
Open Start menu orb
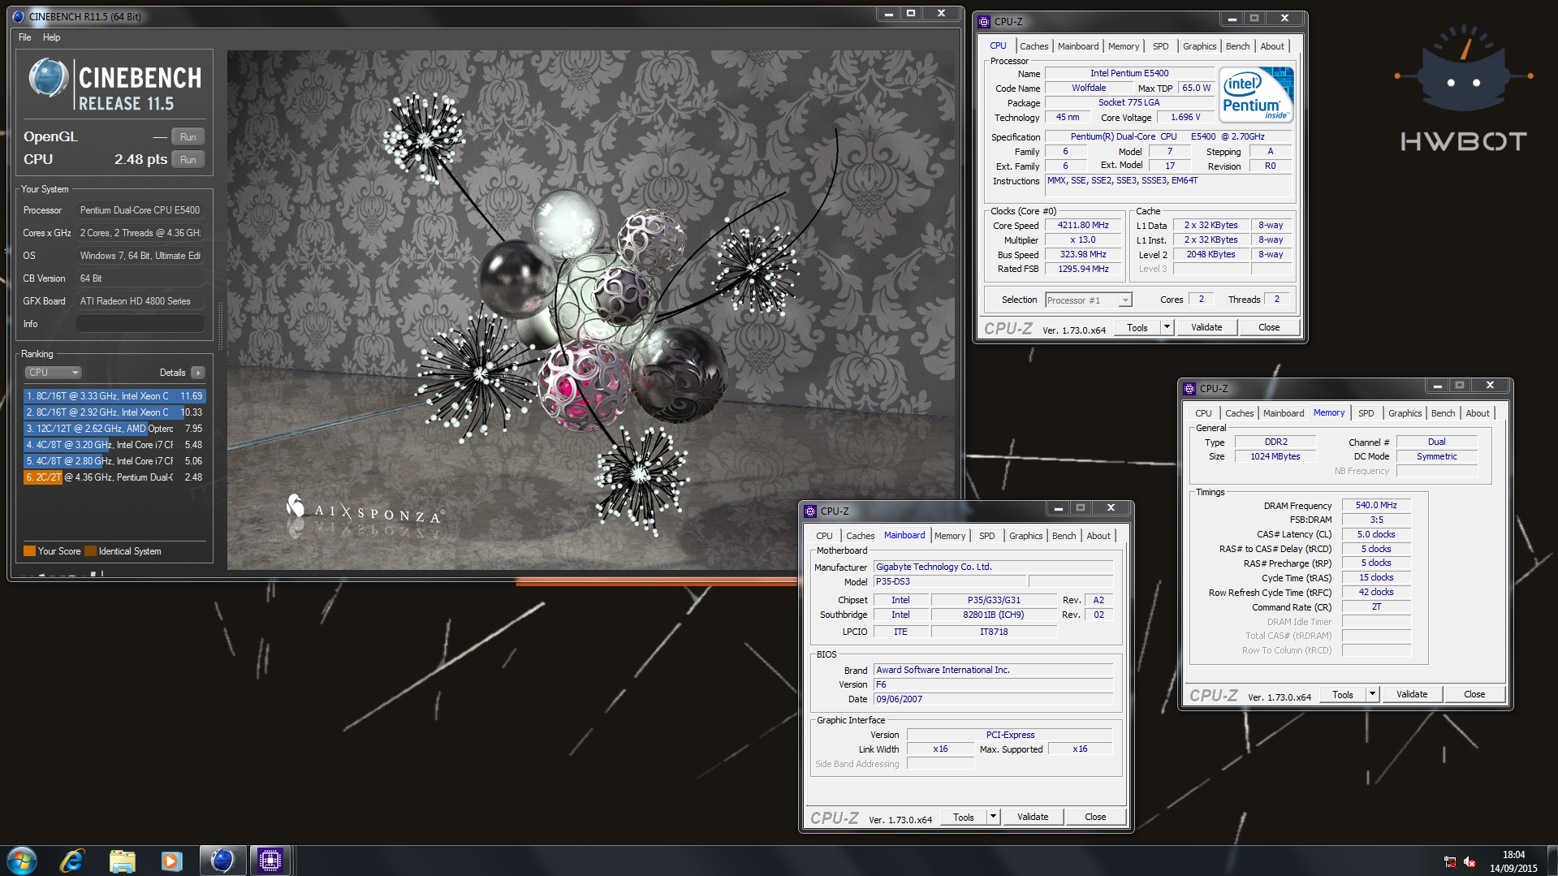22,861
